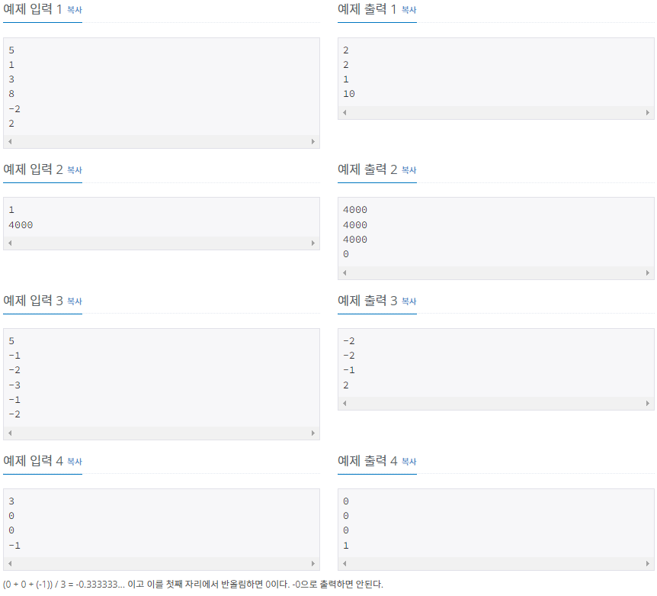657x596 pixels.
Task: Click right scroll arrow of sample input 3 box
Action: click(313, 433)
